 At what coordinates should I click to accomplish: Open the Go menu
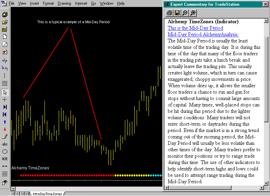(94, 3)
